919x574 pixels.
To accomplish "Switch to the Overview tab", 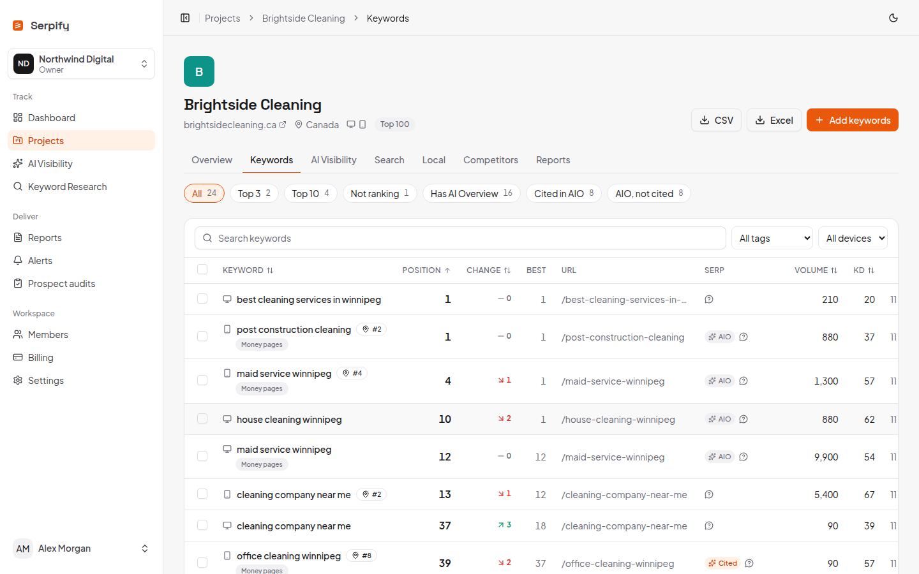I will pos(212,160).
